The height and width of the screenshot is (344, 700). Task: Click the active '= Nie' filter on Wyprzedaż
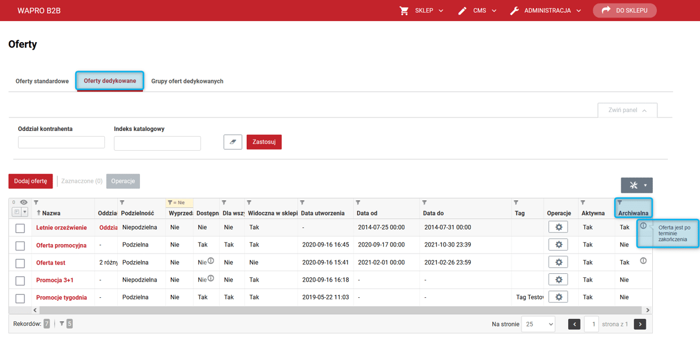[x=179, y=203]
